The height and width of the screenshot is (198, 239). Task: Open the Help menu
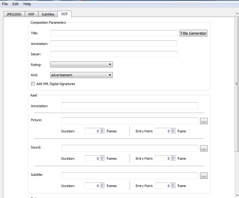click(27, 4)
